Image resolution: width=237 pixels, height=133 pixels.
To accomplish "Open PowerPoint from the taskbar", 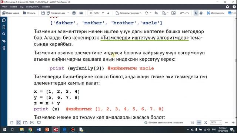I will [x=47, y=130].
